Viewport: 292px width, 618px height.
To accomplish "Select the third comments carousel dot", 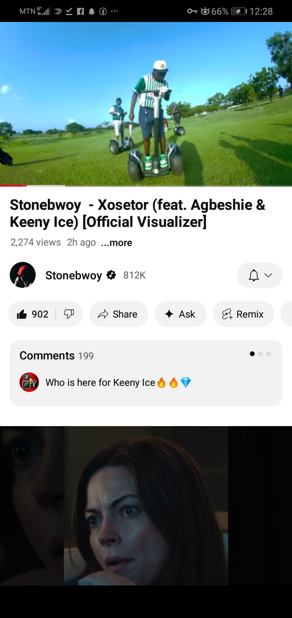I will pos(268,354).
